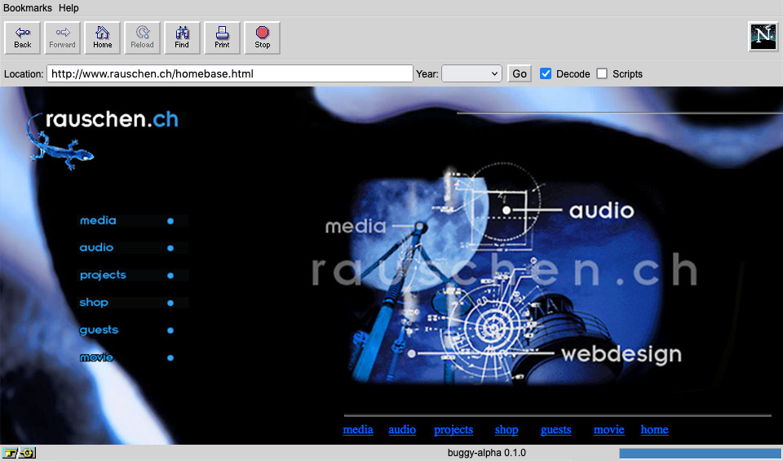
Task: Open the Help menu
Action: click(69, 8)
